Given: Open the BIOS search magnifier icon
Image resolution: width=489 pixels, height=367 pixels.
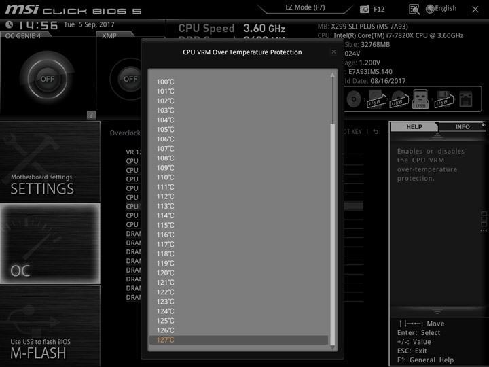Looking at the screenshot, I should click(414, 10).
